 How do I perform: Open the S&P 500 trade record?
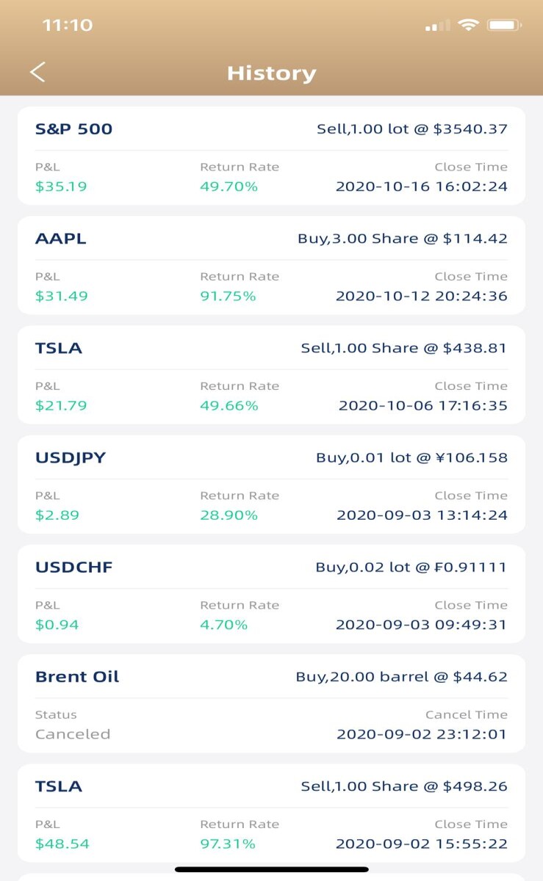point(271,156)
